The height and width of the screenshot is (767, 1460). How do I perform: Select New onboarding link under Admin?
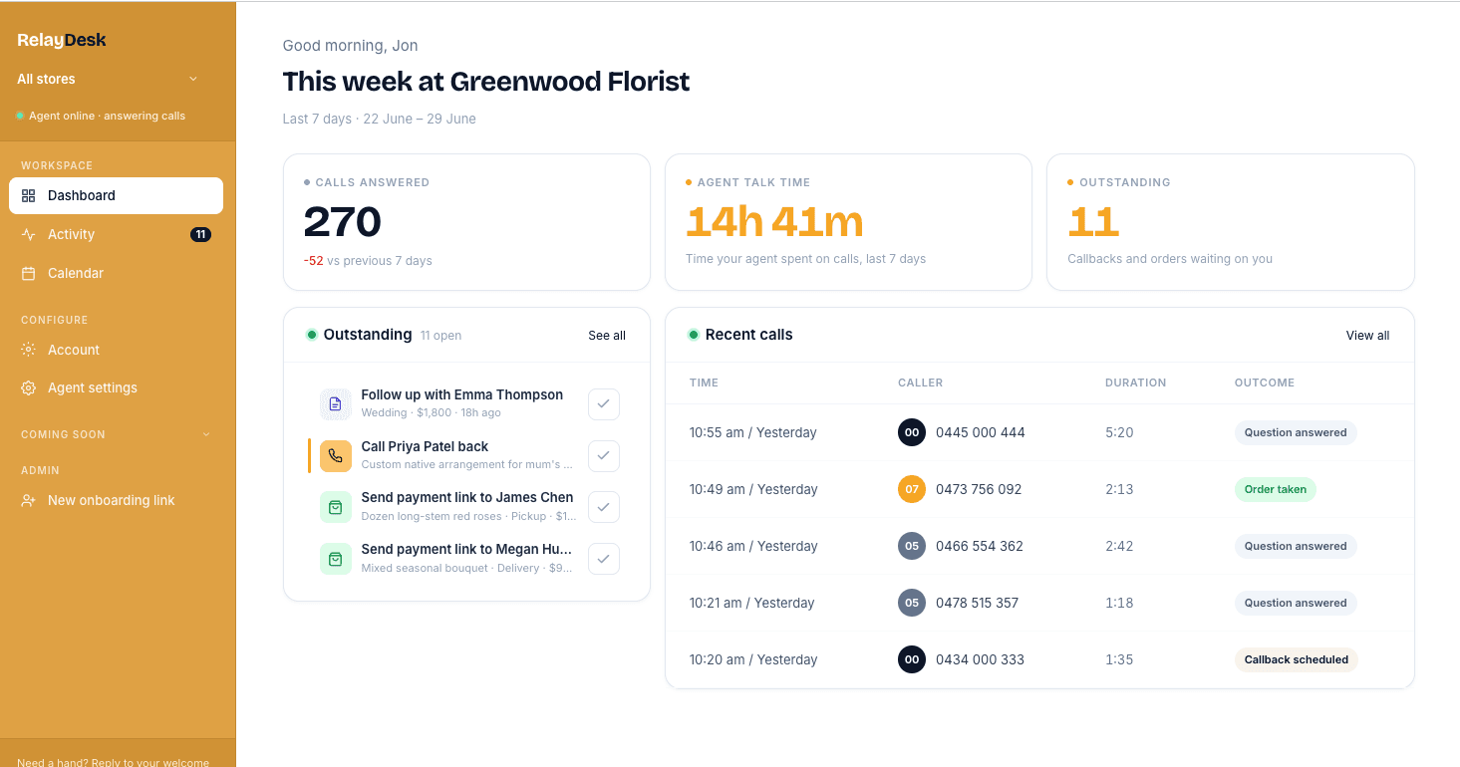[x=116, y=500]
